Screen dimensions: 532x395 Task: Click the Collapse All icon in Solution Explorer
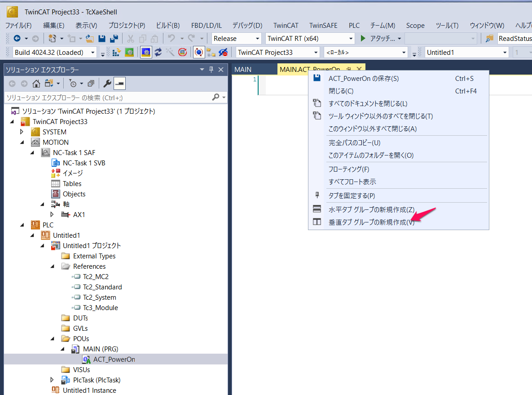[x=91, y=84]
